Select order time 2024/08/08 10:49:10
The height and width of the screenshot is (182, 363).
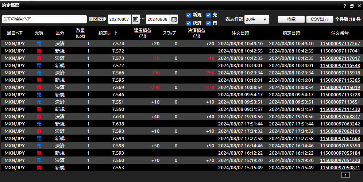[x=240, y=43]
